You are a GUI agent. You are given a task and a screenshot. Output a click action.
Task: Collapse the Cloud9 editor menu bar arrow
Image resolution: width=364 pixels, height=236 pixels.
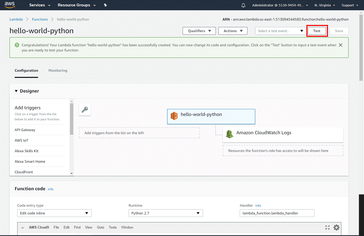click(x=23, y=228)
